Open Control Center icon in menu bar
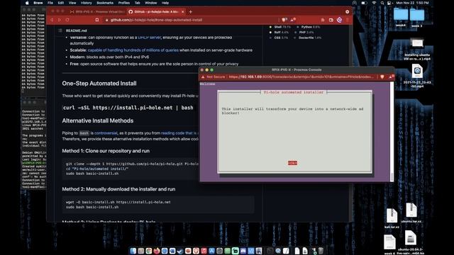This screenshot has height=255, width=454. [389, 3]
